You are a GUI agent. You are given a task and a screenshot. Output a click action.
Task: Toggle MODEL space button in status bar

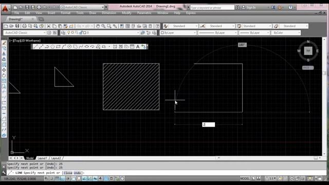(245, 179)
